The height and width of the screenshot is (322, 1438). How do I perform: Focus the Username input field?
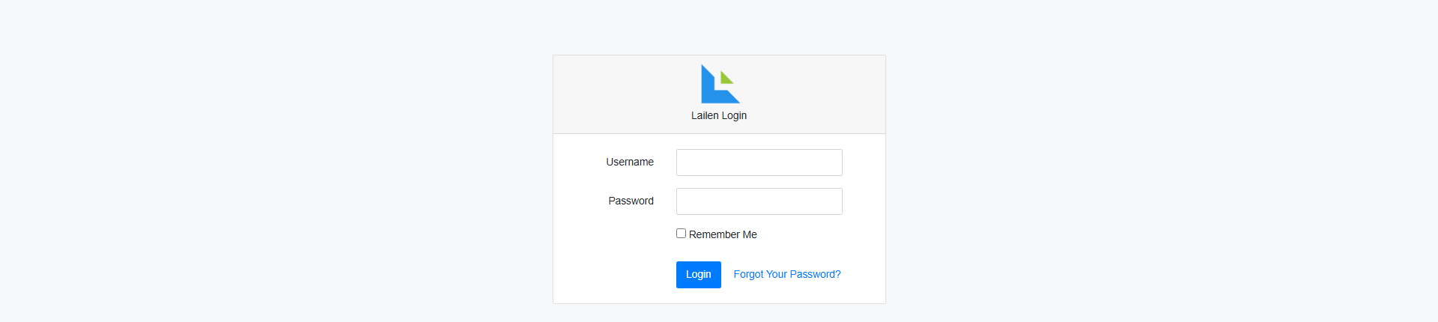(759, 162)
